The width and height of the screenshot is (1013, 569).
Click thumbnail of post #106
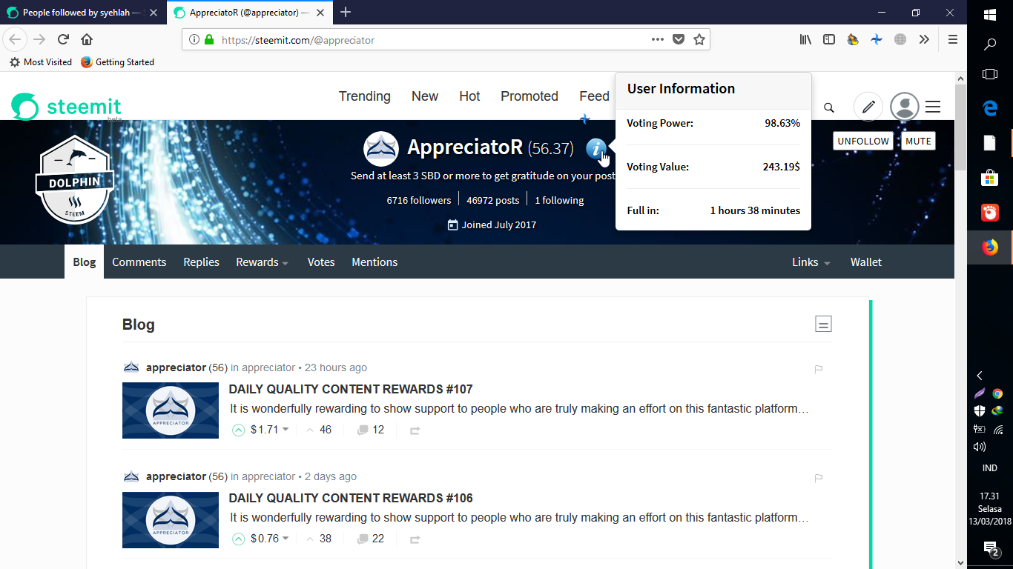[171, 519]
